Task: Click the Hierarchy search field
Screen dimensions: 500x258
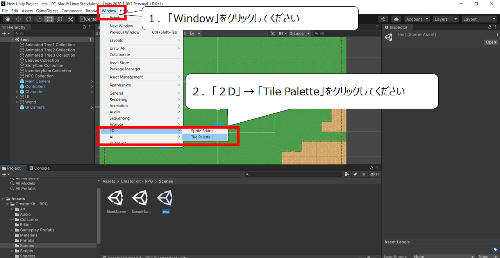Action: pyautogui.click(x=53, y=34)
